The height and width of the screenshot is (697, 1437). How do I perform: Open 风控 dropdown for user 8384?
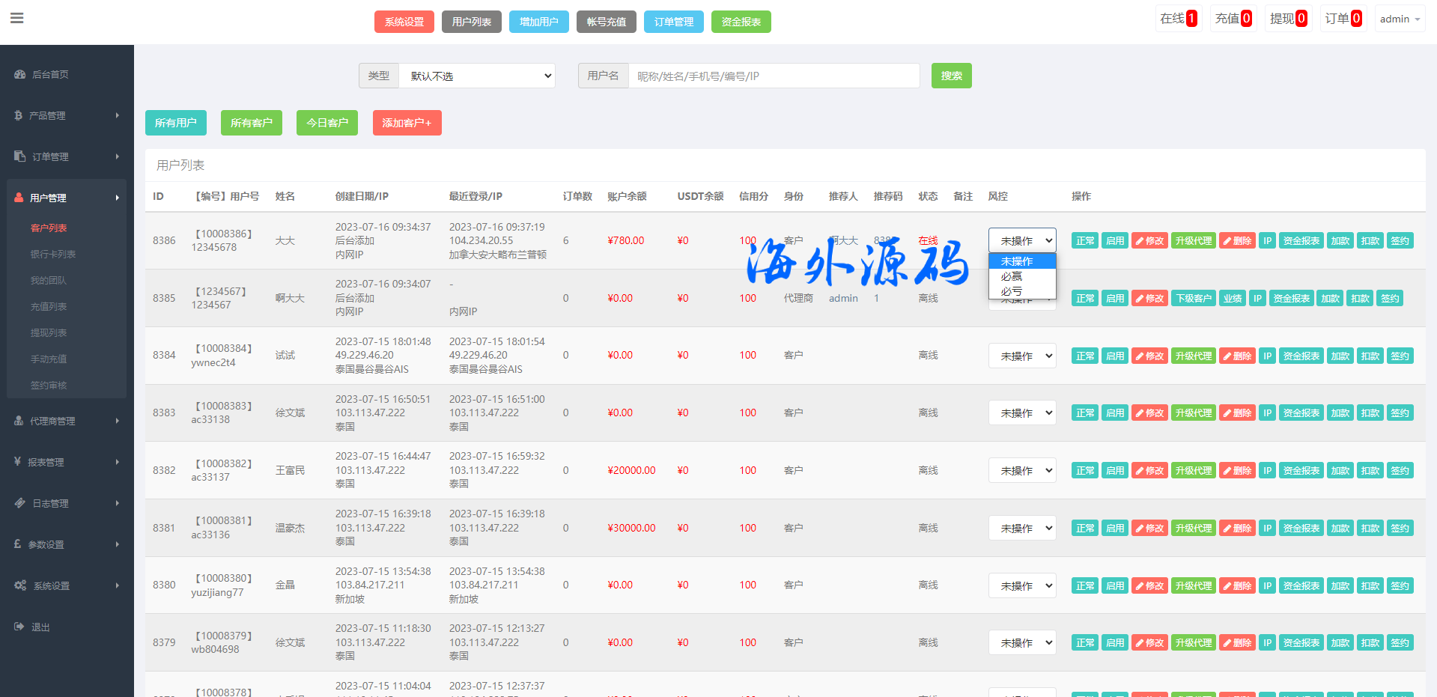coord(1022,356)
